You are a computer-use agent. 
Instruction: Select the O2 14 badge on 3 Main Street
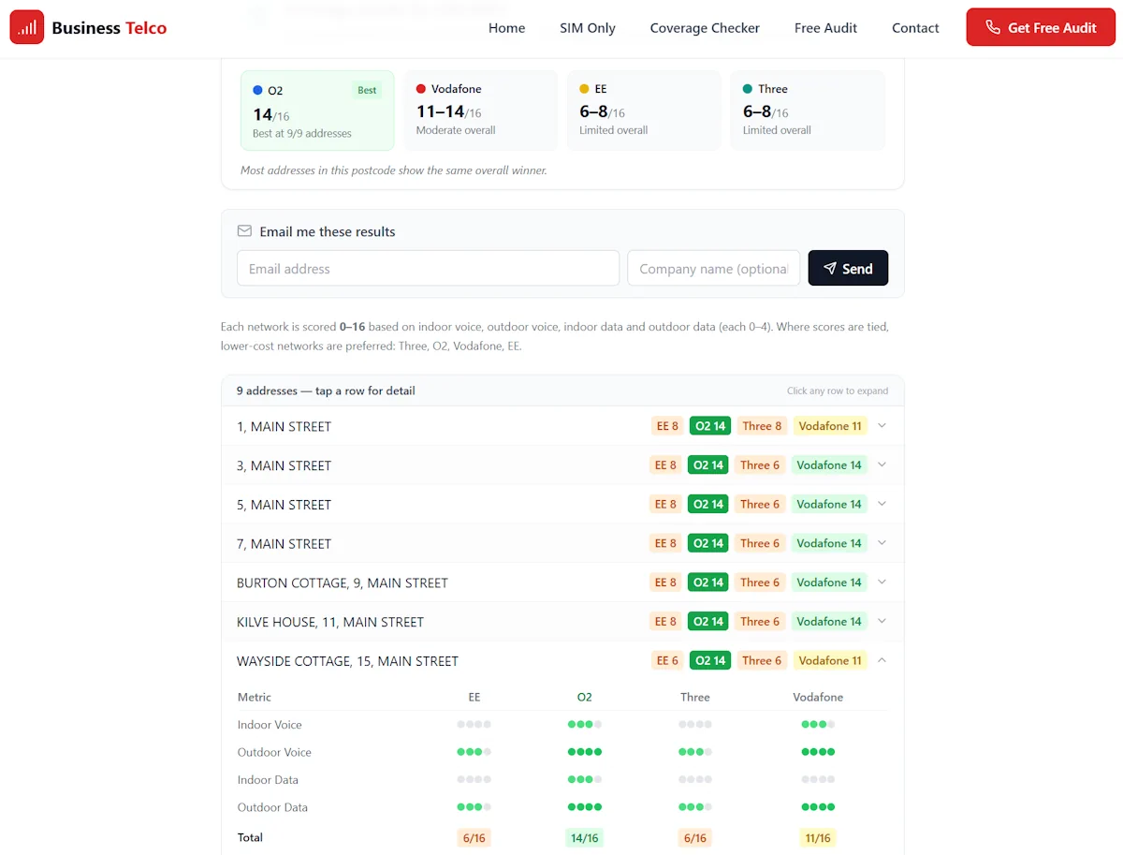click(707, 464)
